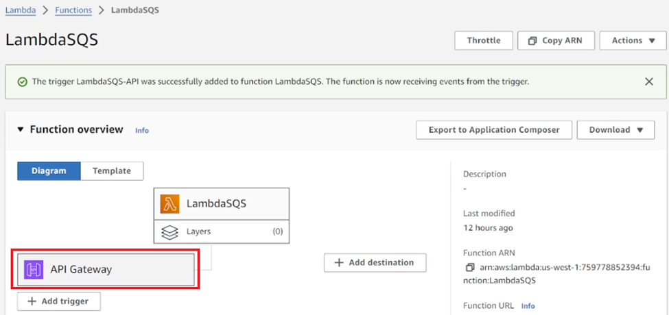Open the Download dropdown
This screenshot has height=315, width=669.
pos(615,130)
